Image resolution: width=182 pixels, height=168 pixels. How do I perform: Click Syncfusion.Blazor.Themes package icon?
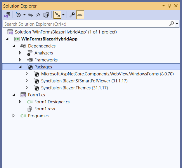tap(37, 88)
